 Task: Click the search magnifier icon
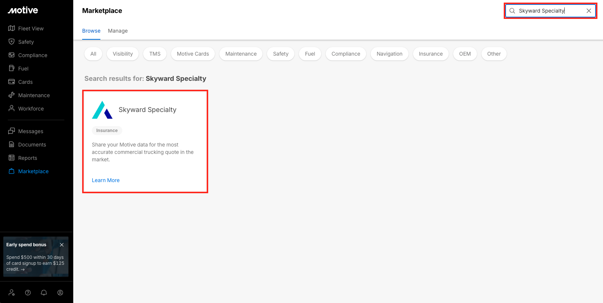pyautogui.click(x=512, y=11)
